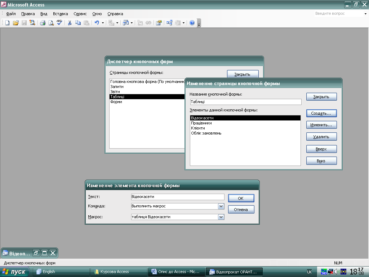Switch to the Опис до Access taskbar item
The height and width of the screenshot is (277, 369).
(177, 272)
